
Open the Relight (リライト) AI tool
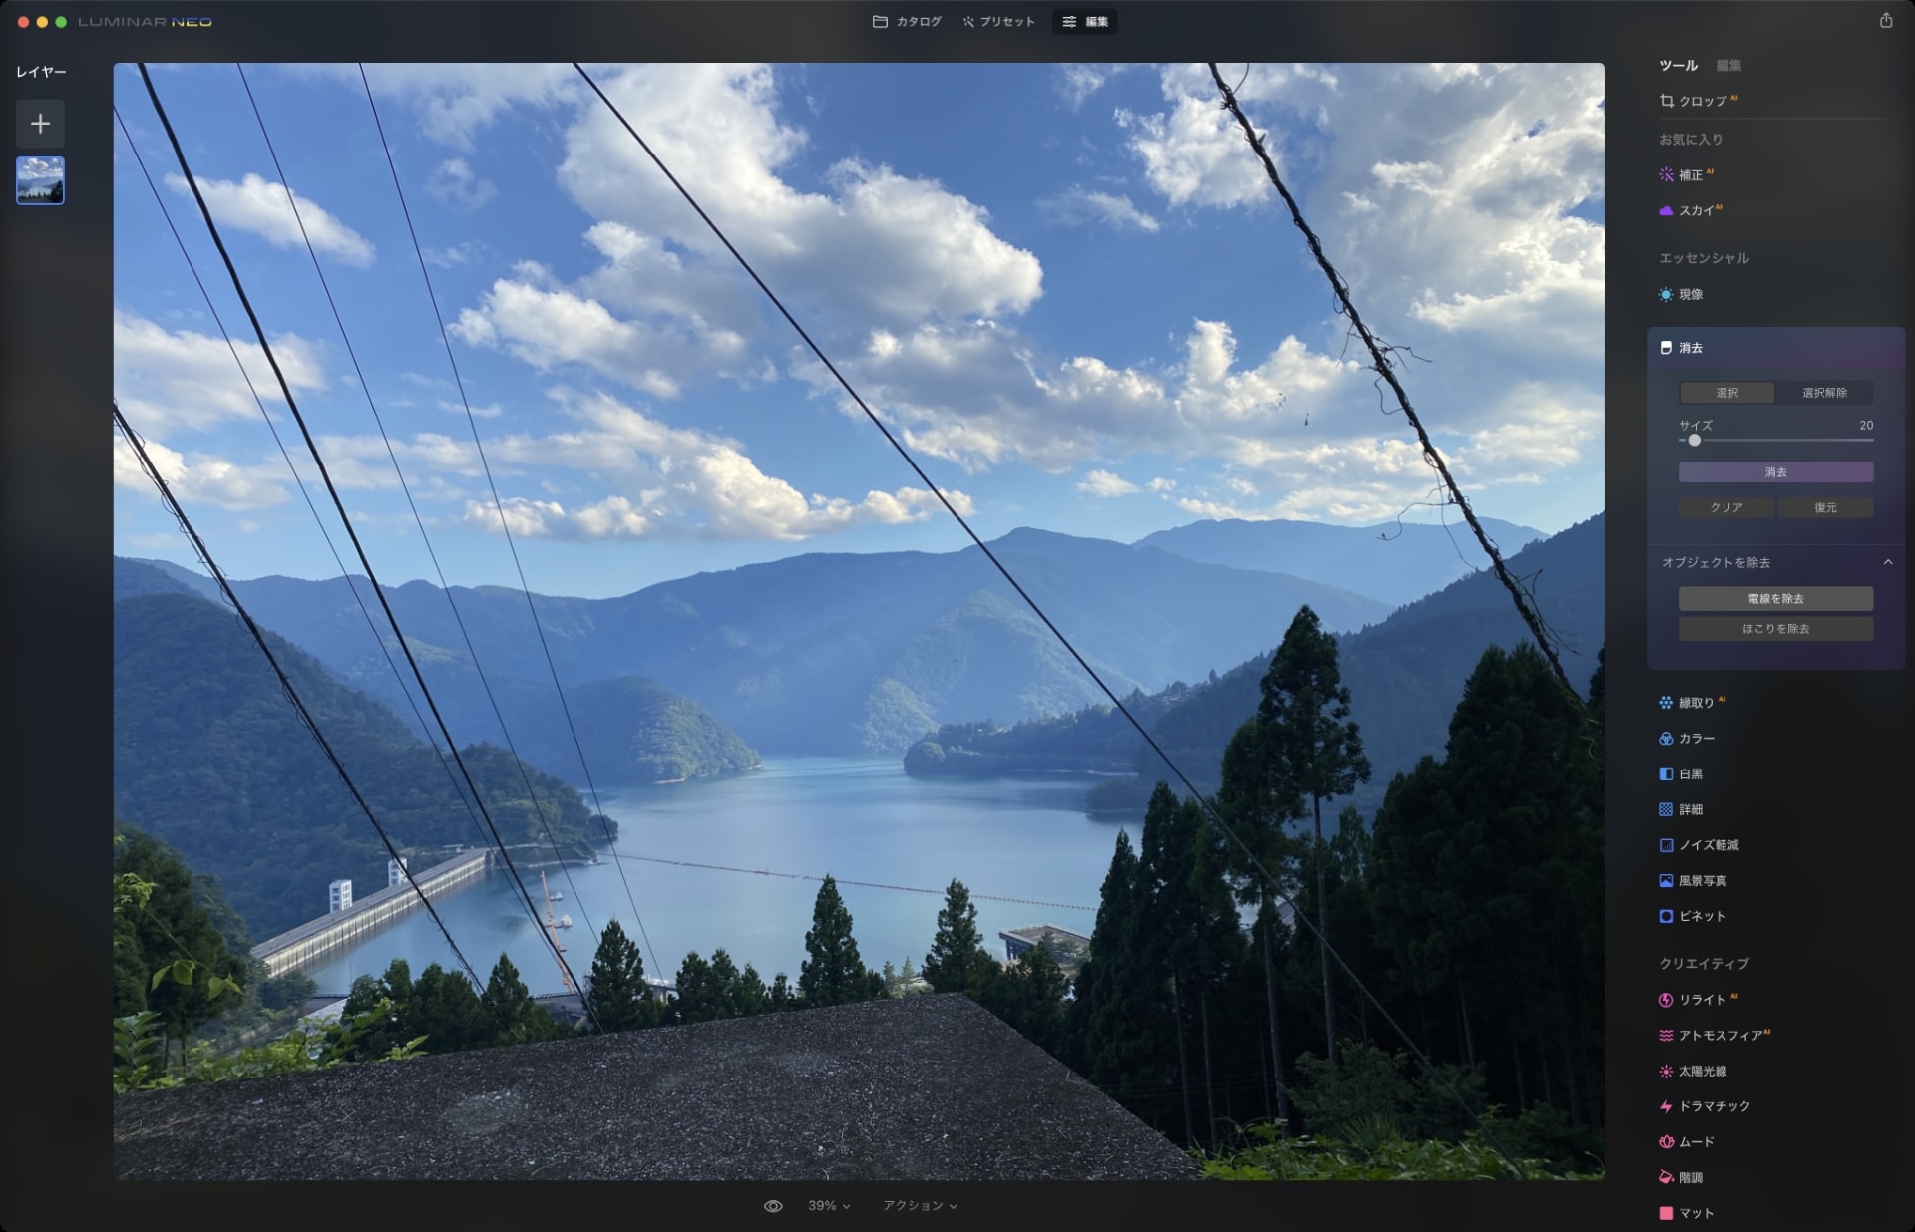tap(1701, 1000)
